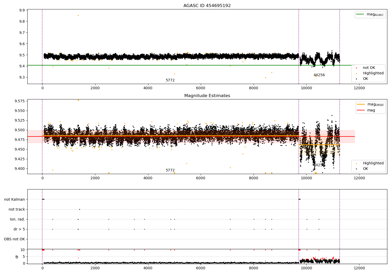This screenshot has width=391, height=274.
Task: Click the outlier point near 9.85 in top plot
Action: tap(78, 15)
